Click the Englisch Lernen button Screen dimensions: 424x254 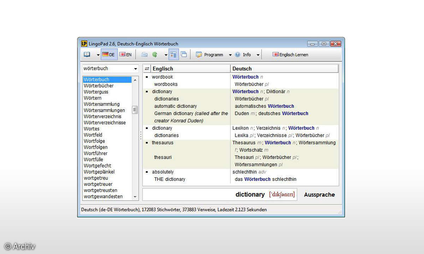tap(290, 55)
